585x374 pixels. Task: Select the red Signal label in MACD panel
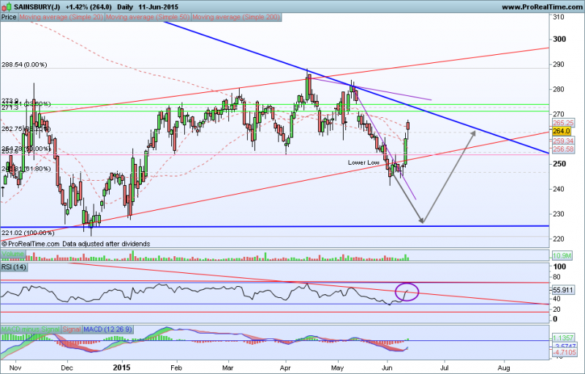pyautogui.click(x=70, y=329)
